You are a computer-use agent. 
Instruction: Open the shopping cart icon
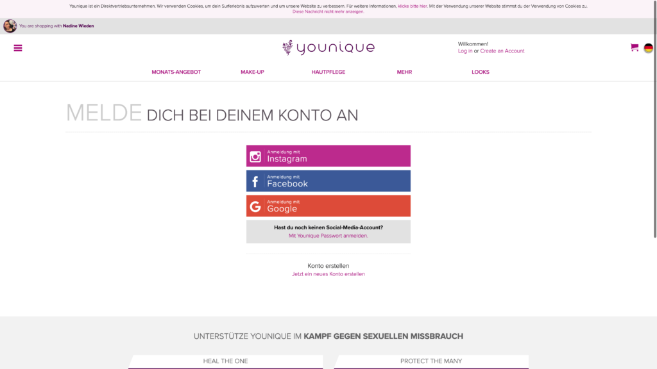(635, 47)
